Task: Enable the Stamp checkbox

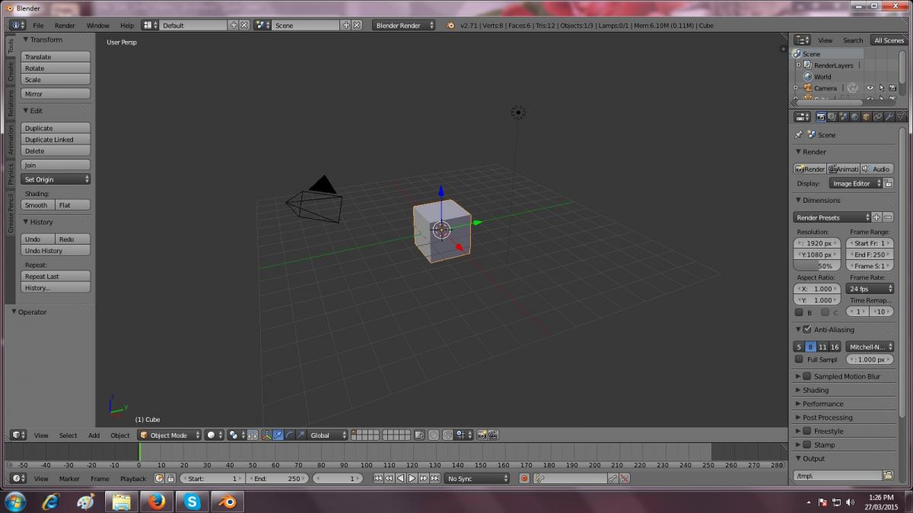Action: click(807, 445)
